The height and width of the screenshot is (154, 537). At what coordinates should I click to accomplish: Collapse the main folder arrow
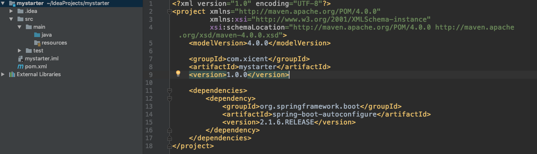[x=20, y=27]
